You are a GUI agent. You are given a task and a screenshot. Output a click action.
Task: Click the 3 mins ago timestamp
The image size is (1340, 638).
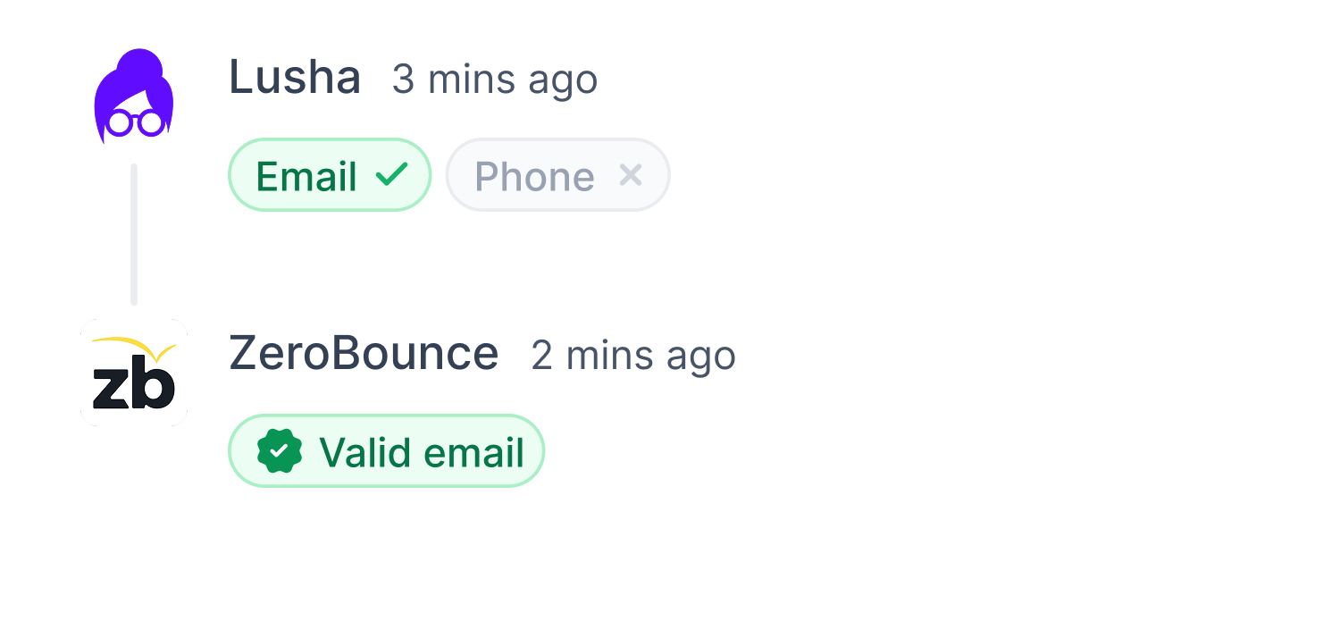click(495, 80)
